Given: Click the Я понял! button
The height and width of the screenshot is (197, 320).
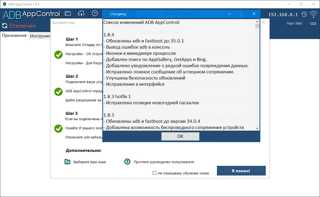Looking at the screenshot, I should point(241,171).
